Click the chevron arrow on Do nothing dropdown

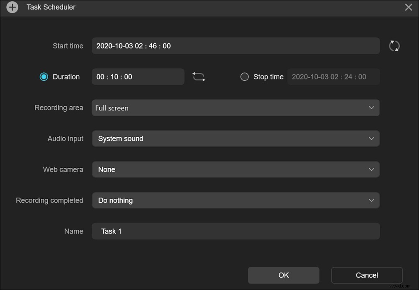click(371, 200)
